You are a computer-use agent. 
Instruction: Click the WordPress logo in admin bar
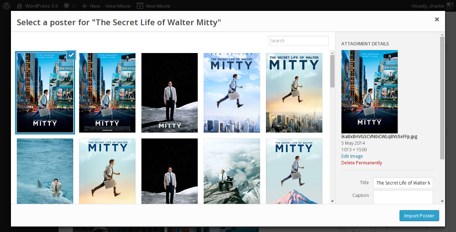coord(7,6)
